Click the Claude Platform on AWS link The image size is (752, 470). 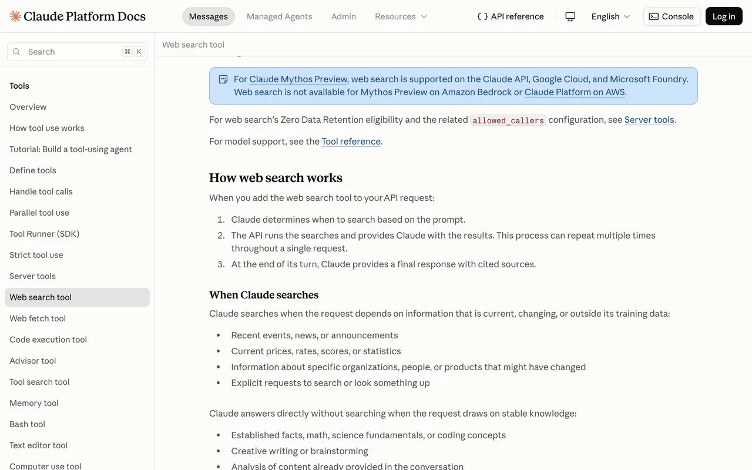575,92
